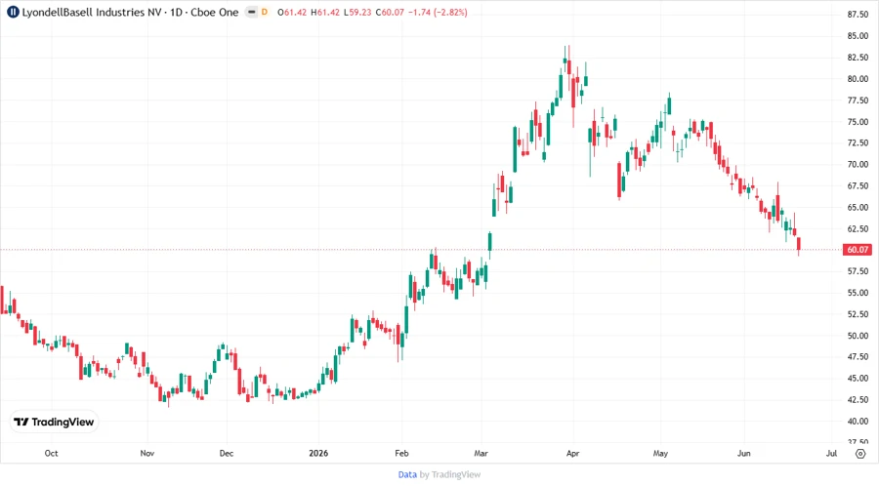Click the 'by TradingView' attribution text
Screen dimensions: 879x486
click(x=450, y=474)
